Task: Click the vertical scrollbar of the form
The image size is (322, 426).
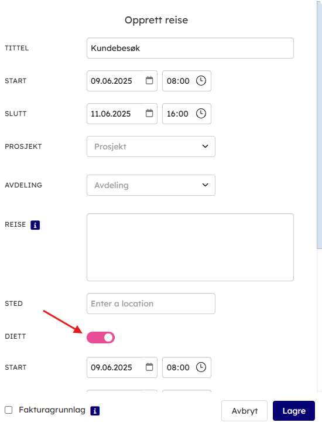Action: (x=319, y=125)
